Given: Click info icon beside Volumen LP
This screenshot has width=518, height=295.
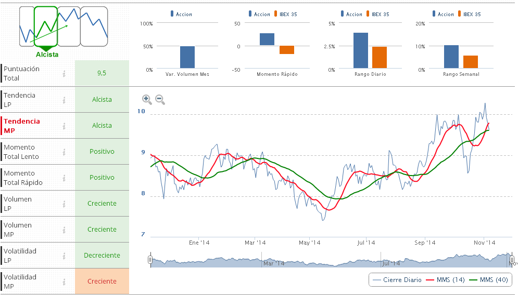Looking at the screenshot, I should [x=64, y=204].
